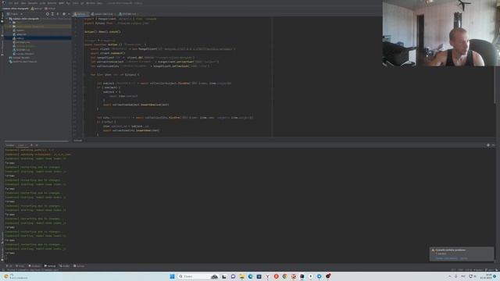
Task: Switch to the first editor tab
Action: (81, 14)
